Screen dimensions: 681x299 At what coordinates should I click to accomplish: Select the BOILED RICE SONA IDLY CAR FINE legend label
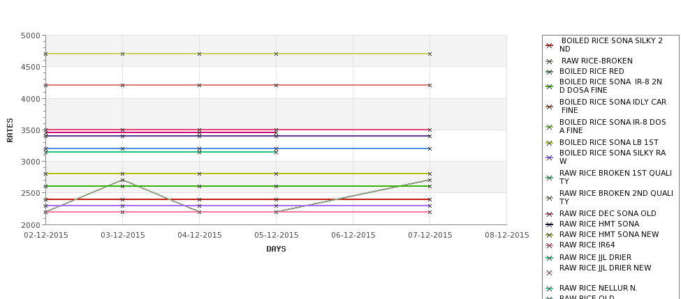click(613, 106)
